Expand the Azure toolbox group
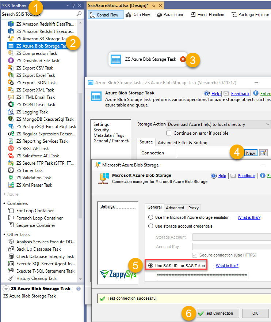This screenshot has height=322, width=271. click(x=5, y=194)
